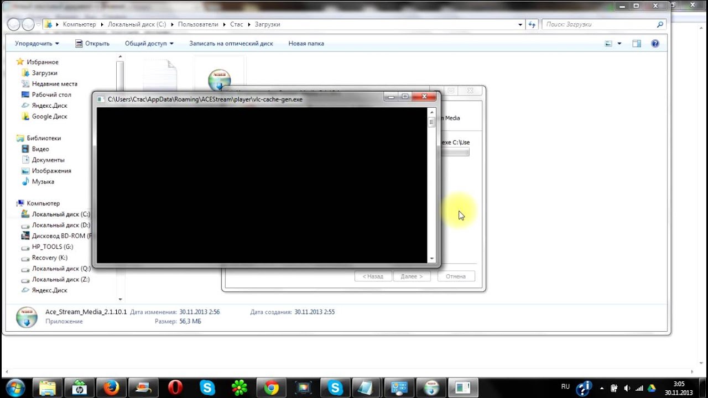Open the ICQ flower icon in taskbar
This screenshot has width=708, height=398.
pyautogui.click(x=240, y=387)
